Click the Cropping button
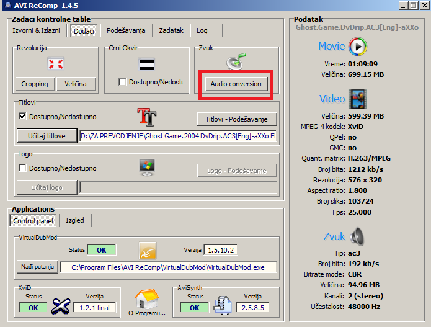This screenshot has width=431, height=327. point(35,84)
